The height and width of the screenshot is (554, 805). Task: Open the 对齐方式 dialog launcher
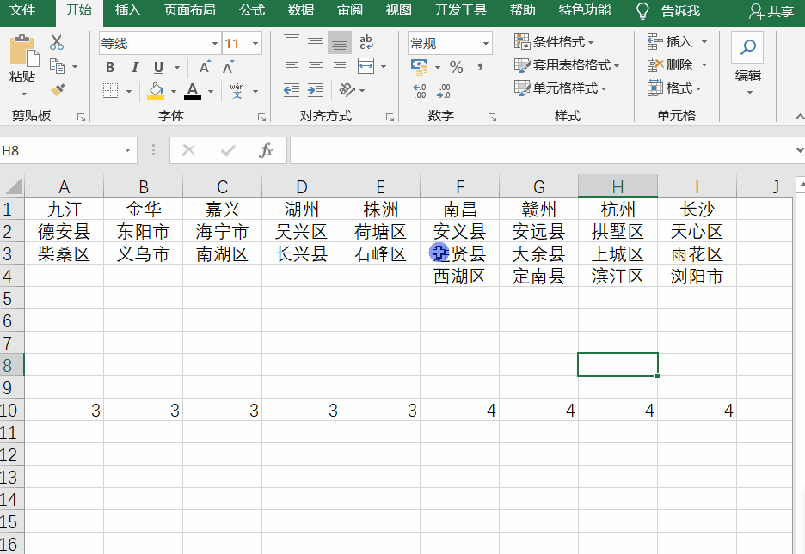tap(390, 118)
